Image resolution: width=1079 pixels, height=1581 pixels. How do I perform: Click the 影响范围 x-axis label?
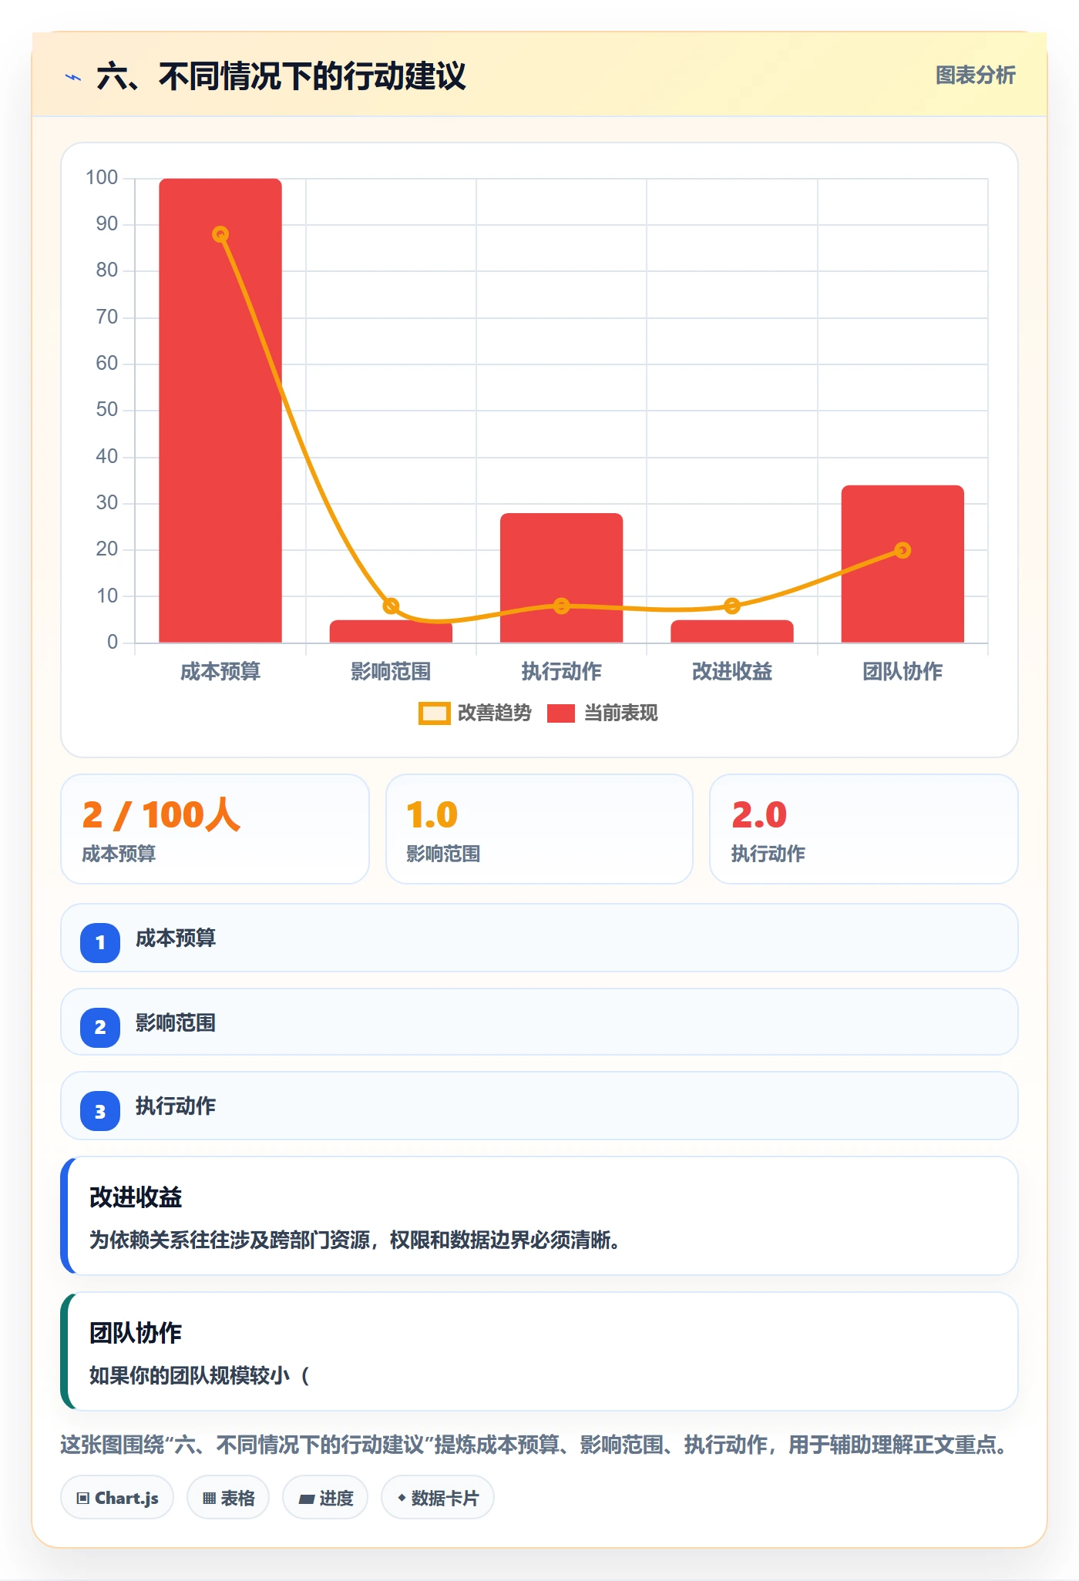pos(391,672)
